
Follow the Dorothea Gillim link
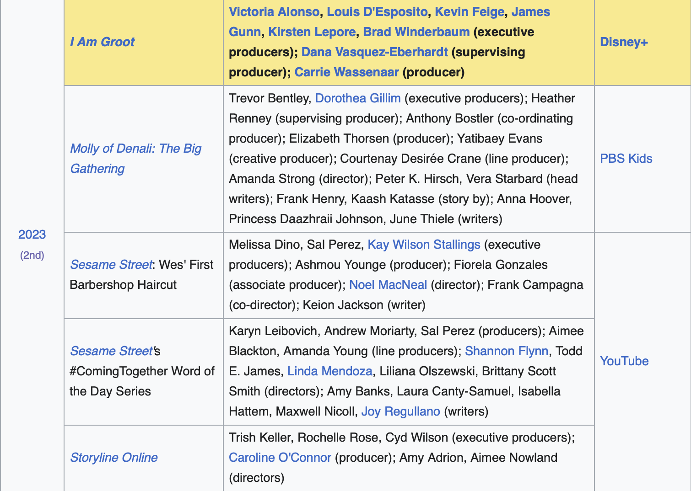pyautogui.click(x=358, y=98)
